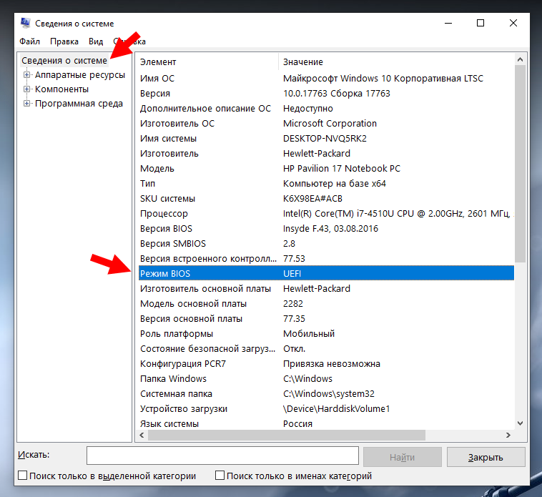542x497 pixels.
Task: Click the Привязка невозможна value
Action: (x=332, y=364)
